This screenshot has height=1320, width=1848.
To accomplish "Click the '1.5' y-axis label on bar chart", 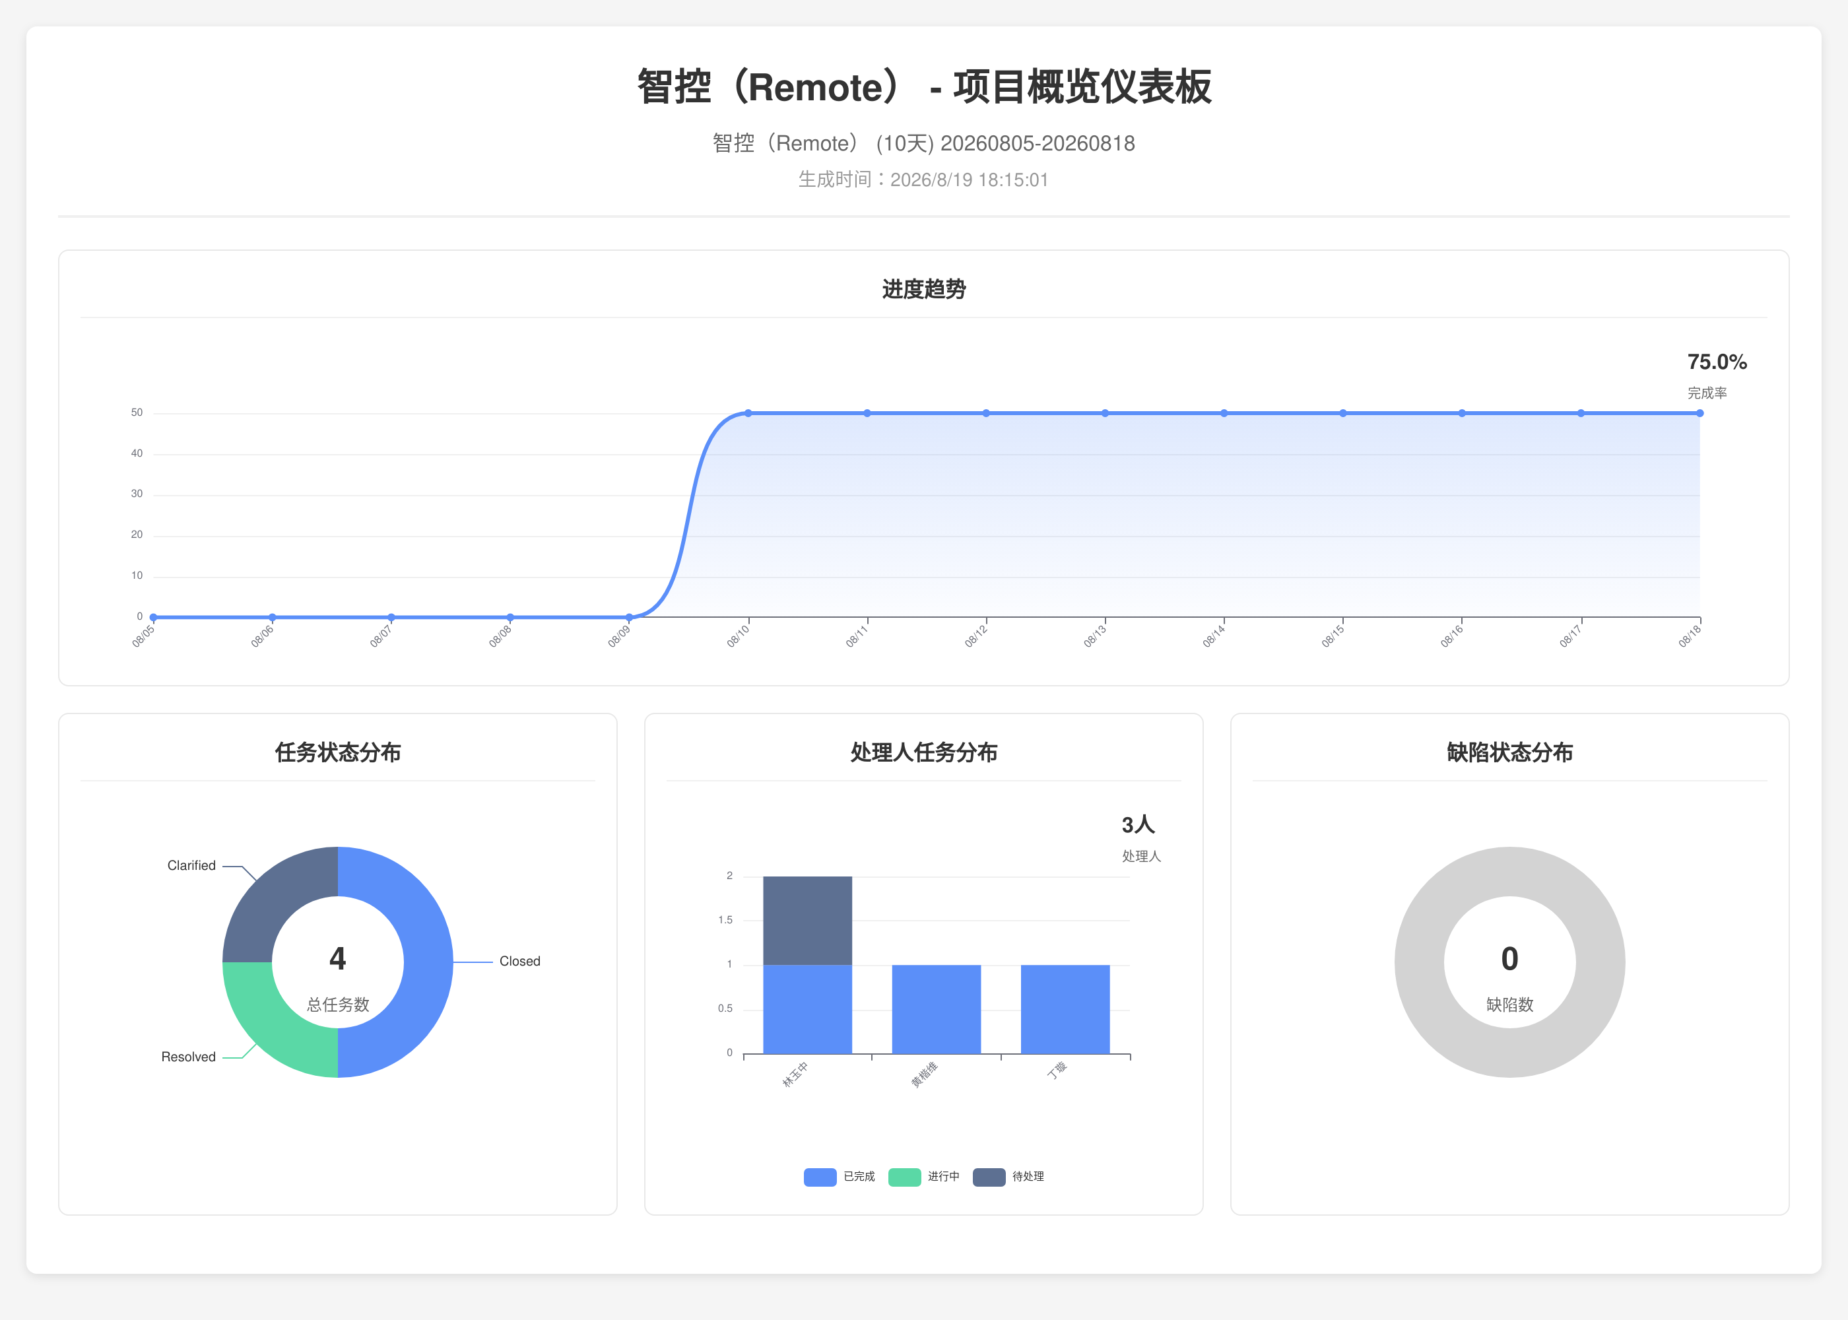I will (725, 920).
